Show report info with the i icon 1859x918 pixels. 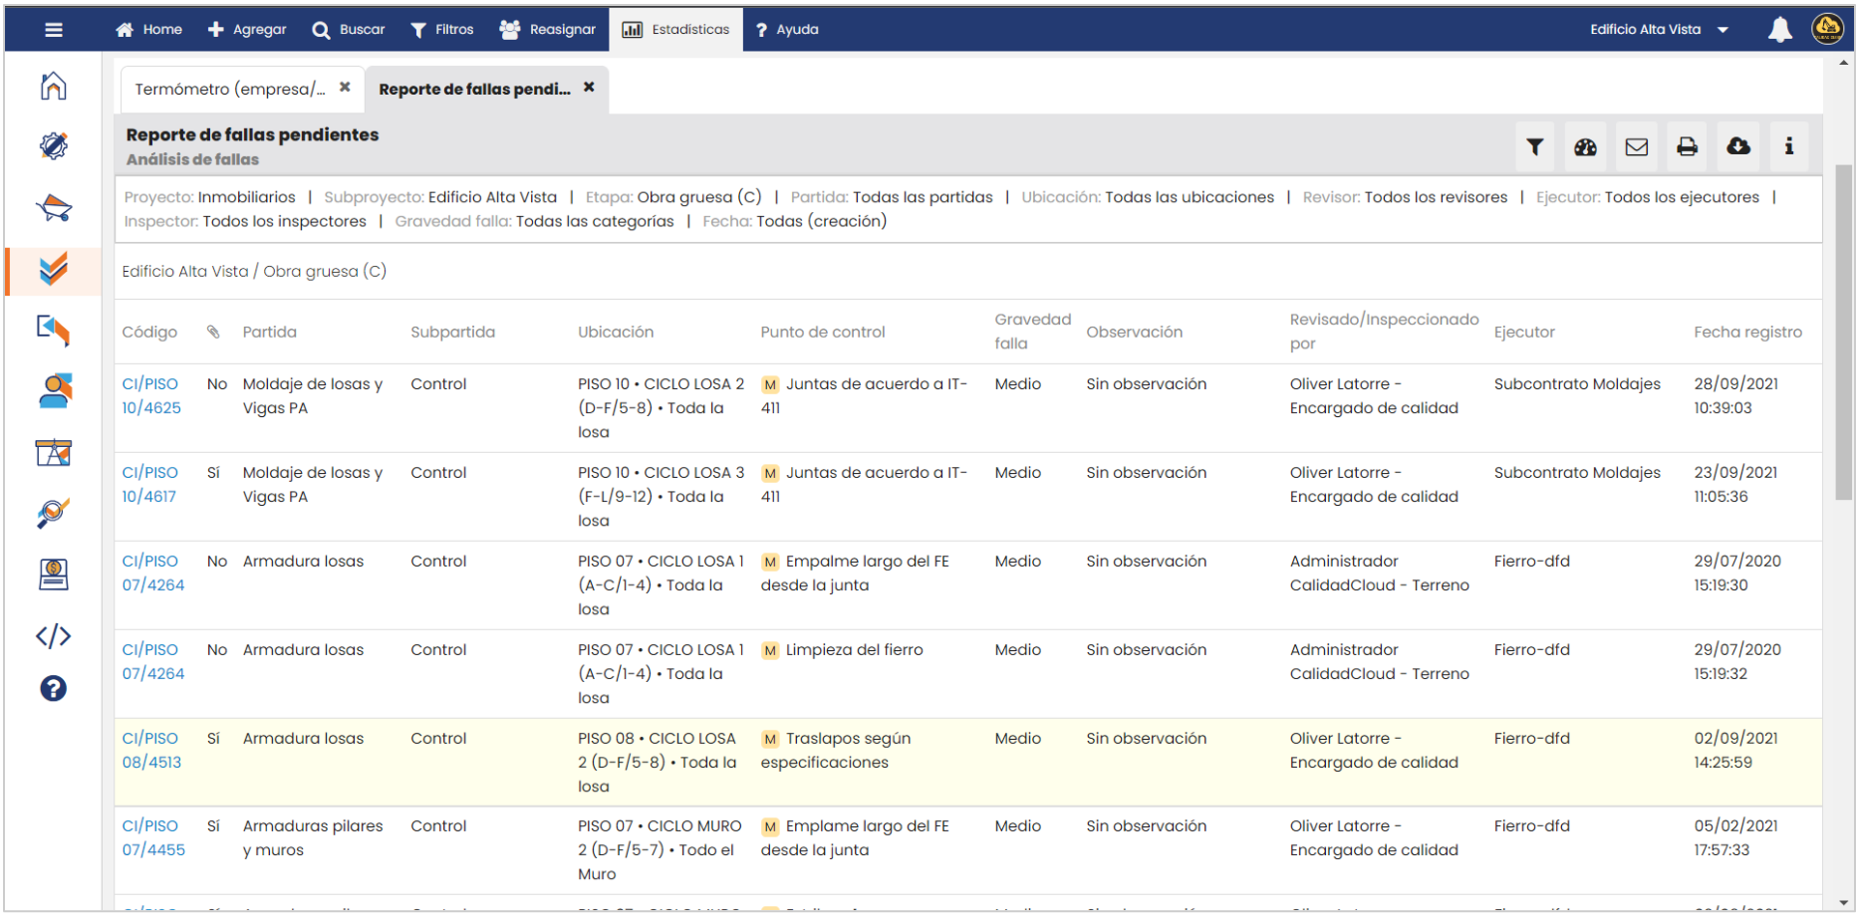point(1789,147)
